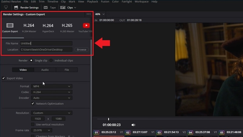Switch to the Audio tab

coord(45,70)
